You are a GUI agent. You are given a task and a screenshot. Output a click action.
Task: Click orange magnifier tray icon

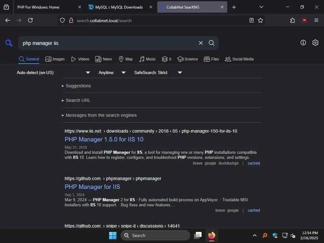[x=265, y=235]
